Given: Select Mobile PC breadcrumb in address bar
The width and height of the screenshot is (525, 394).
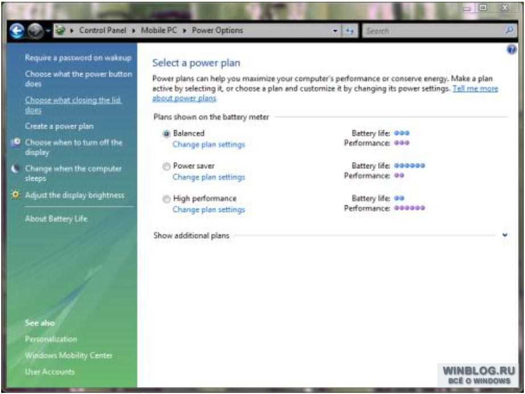Looking at the screenshot, I should tap(159, 30).
